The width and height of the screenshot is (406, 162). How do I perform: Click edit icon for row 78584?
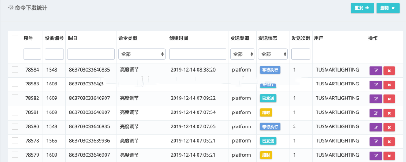[x=376, y=70]
